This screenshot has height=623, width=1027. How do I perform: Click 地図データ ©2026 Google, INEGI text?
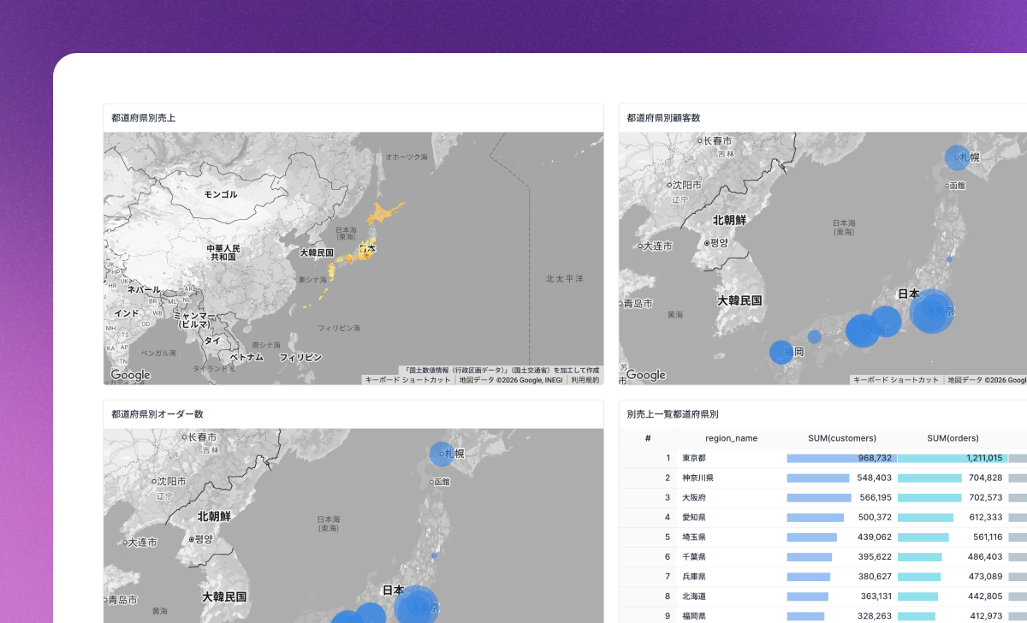point(511,380)
